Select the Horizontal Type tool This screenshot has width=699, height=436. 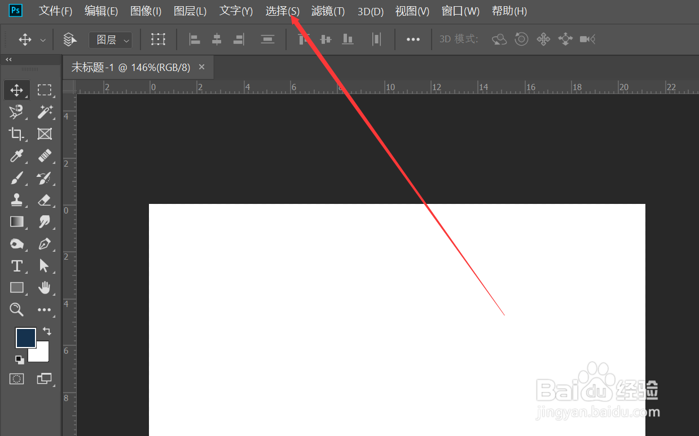(17, 266)
